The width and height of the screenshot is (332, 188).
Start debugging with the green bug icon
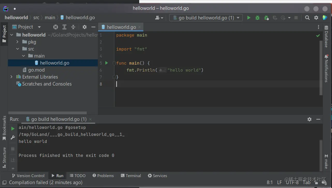point(257,18)
